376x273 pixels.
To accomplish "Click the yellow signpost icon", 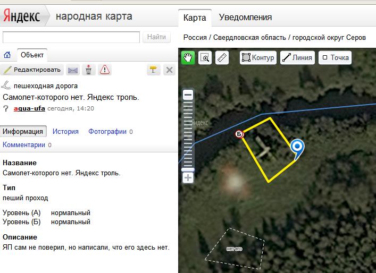I will [153, 70].
